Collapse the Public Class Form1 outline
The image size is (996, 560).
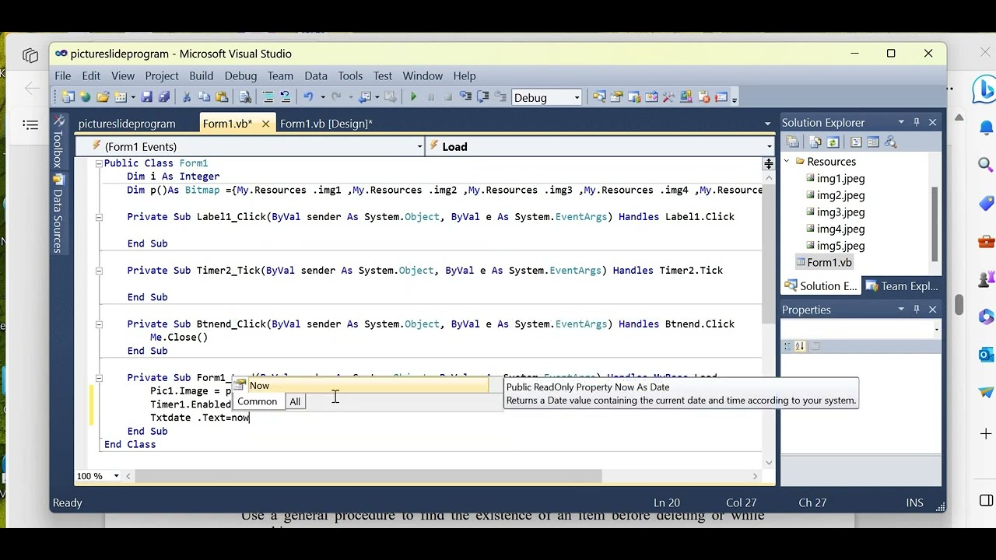99,163
